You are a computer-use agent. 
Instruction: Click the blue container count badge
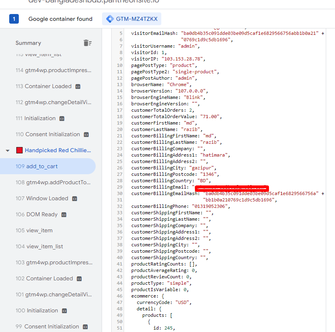10,18
